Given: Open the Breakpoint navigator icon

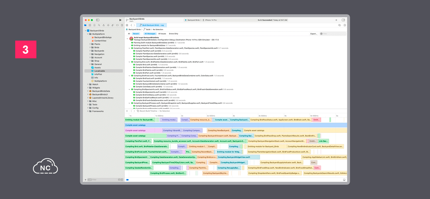Looking at the screenshot, I should point(117,25).
